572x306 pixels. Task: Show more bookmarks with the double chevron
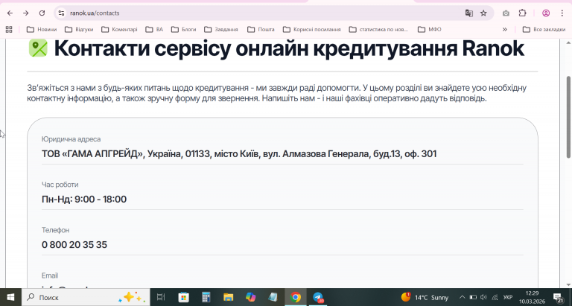pyautogui.click(x=504, y=29)
